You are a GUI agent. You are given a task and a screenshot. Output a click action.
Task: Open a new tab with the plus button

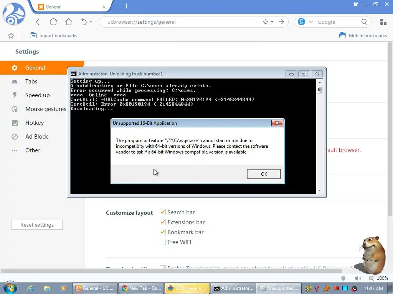[x=126, y=6]
